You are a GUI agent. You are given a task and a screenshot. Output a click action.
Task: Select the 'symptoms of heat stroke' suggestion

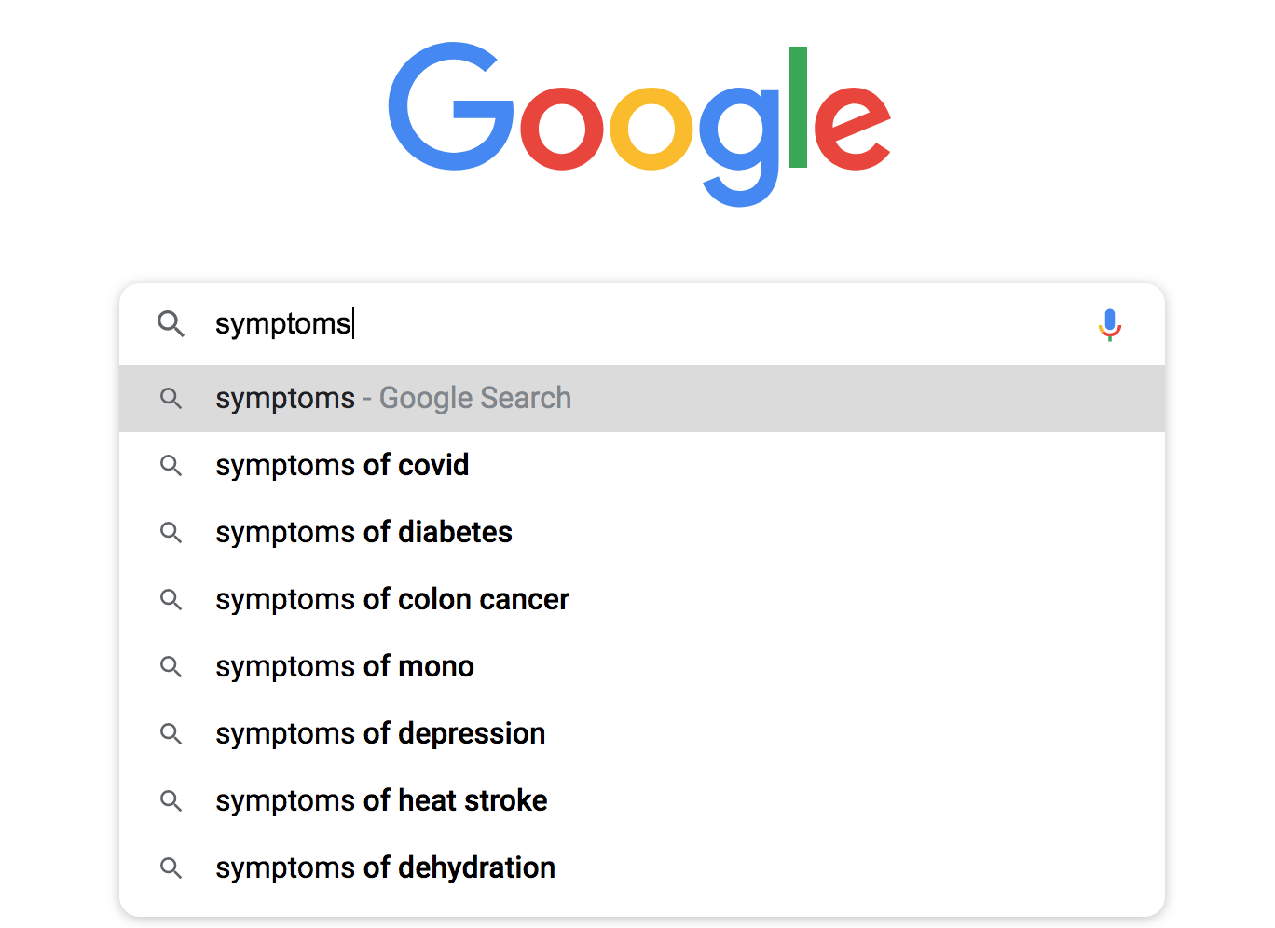tap(381, 801)
